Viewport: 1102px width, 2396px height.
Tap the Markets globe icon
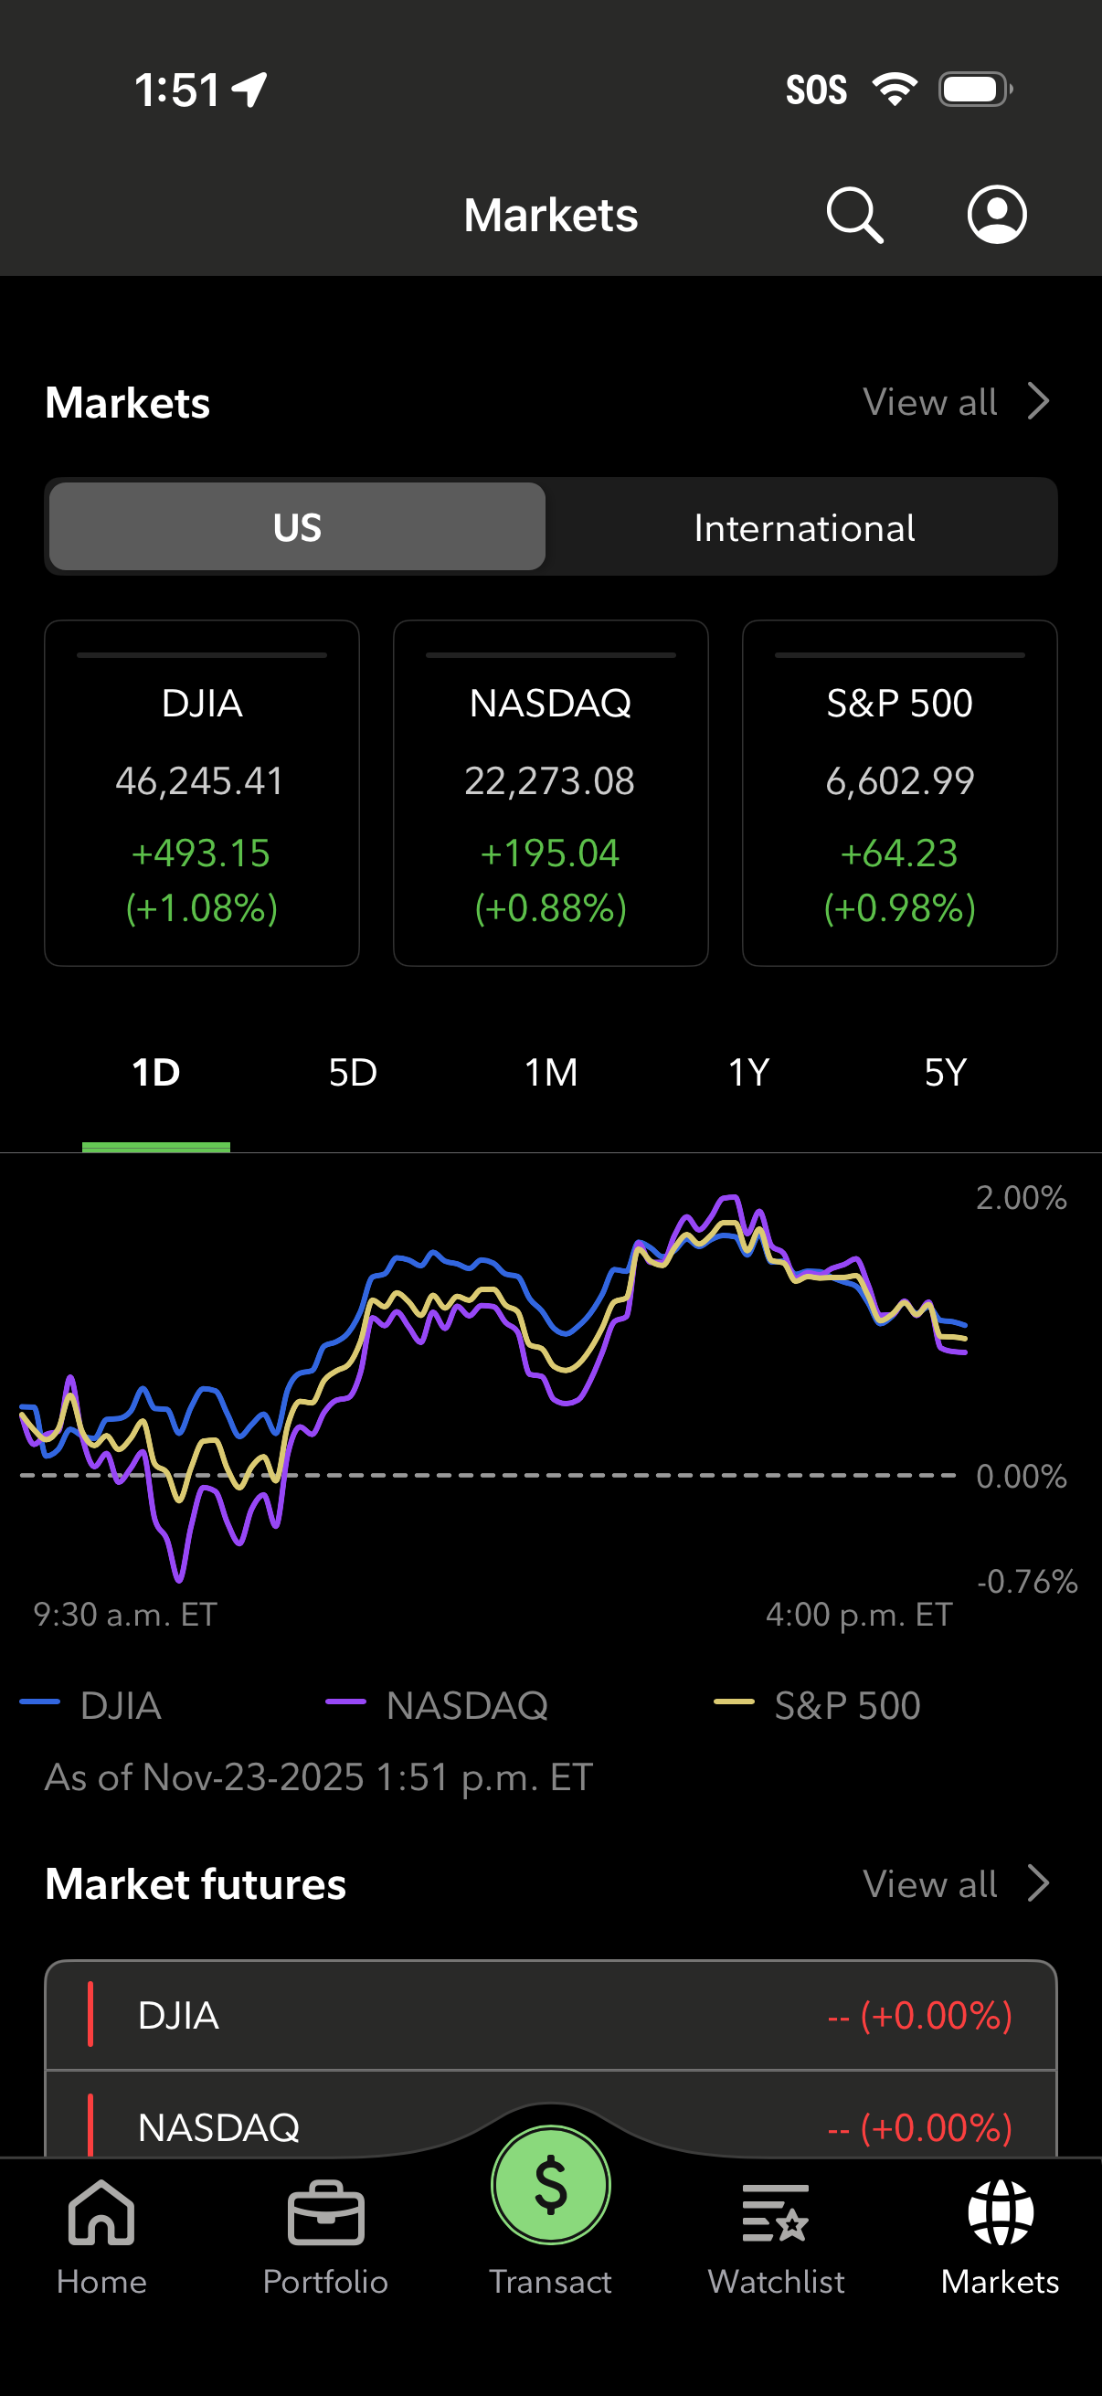coord(1000,2213)
